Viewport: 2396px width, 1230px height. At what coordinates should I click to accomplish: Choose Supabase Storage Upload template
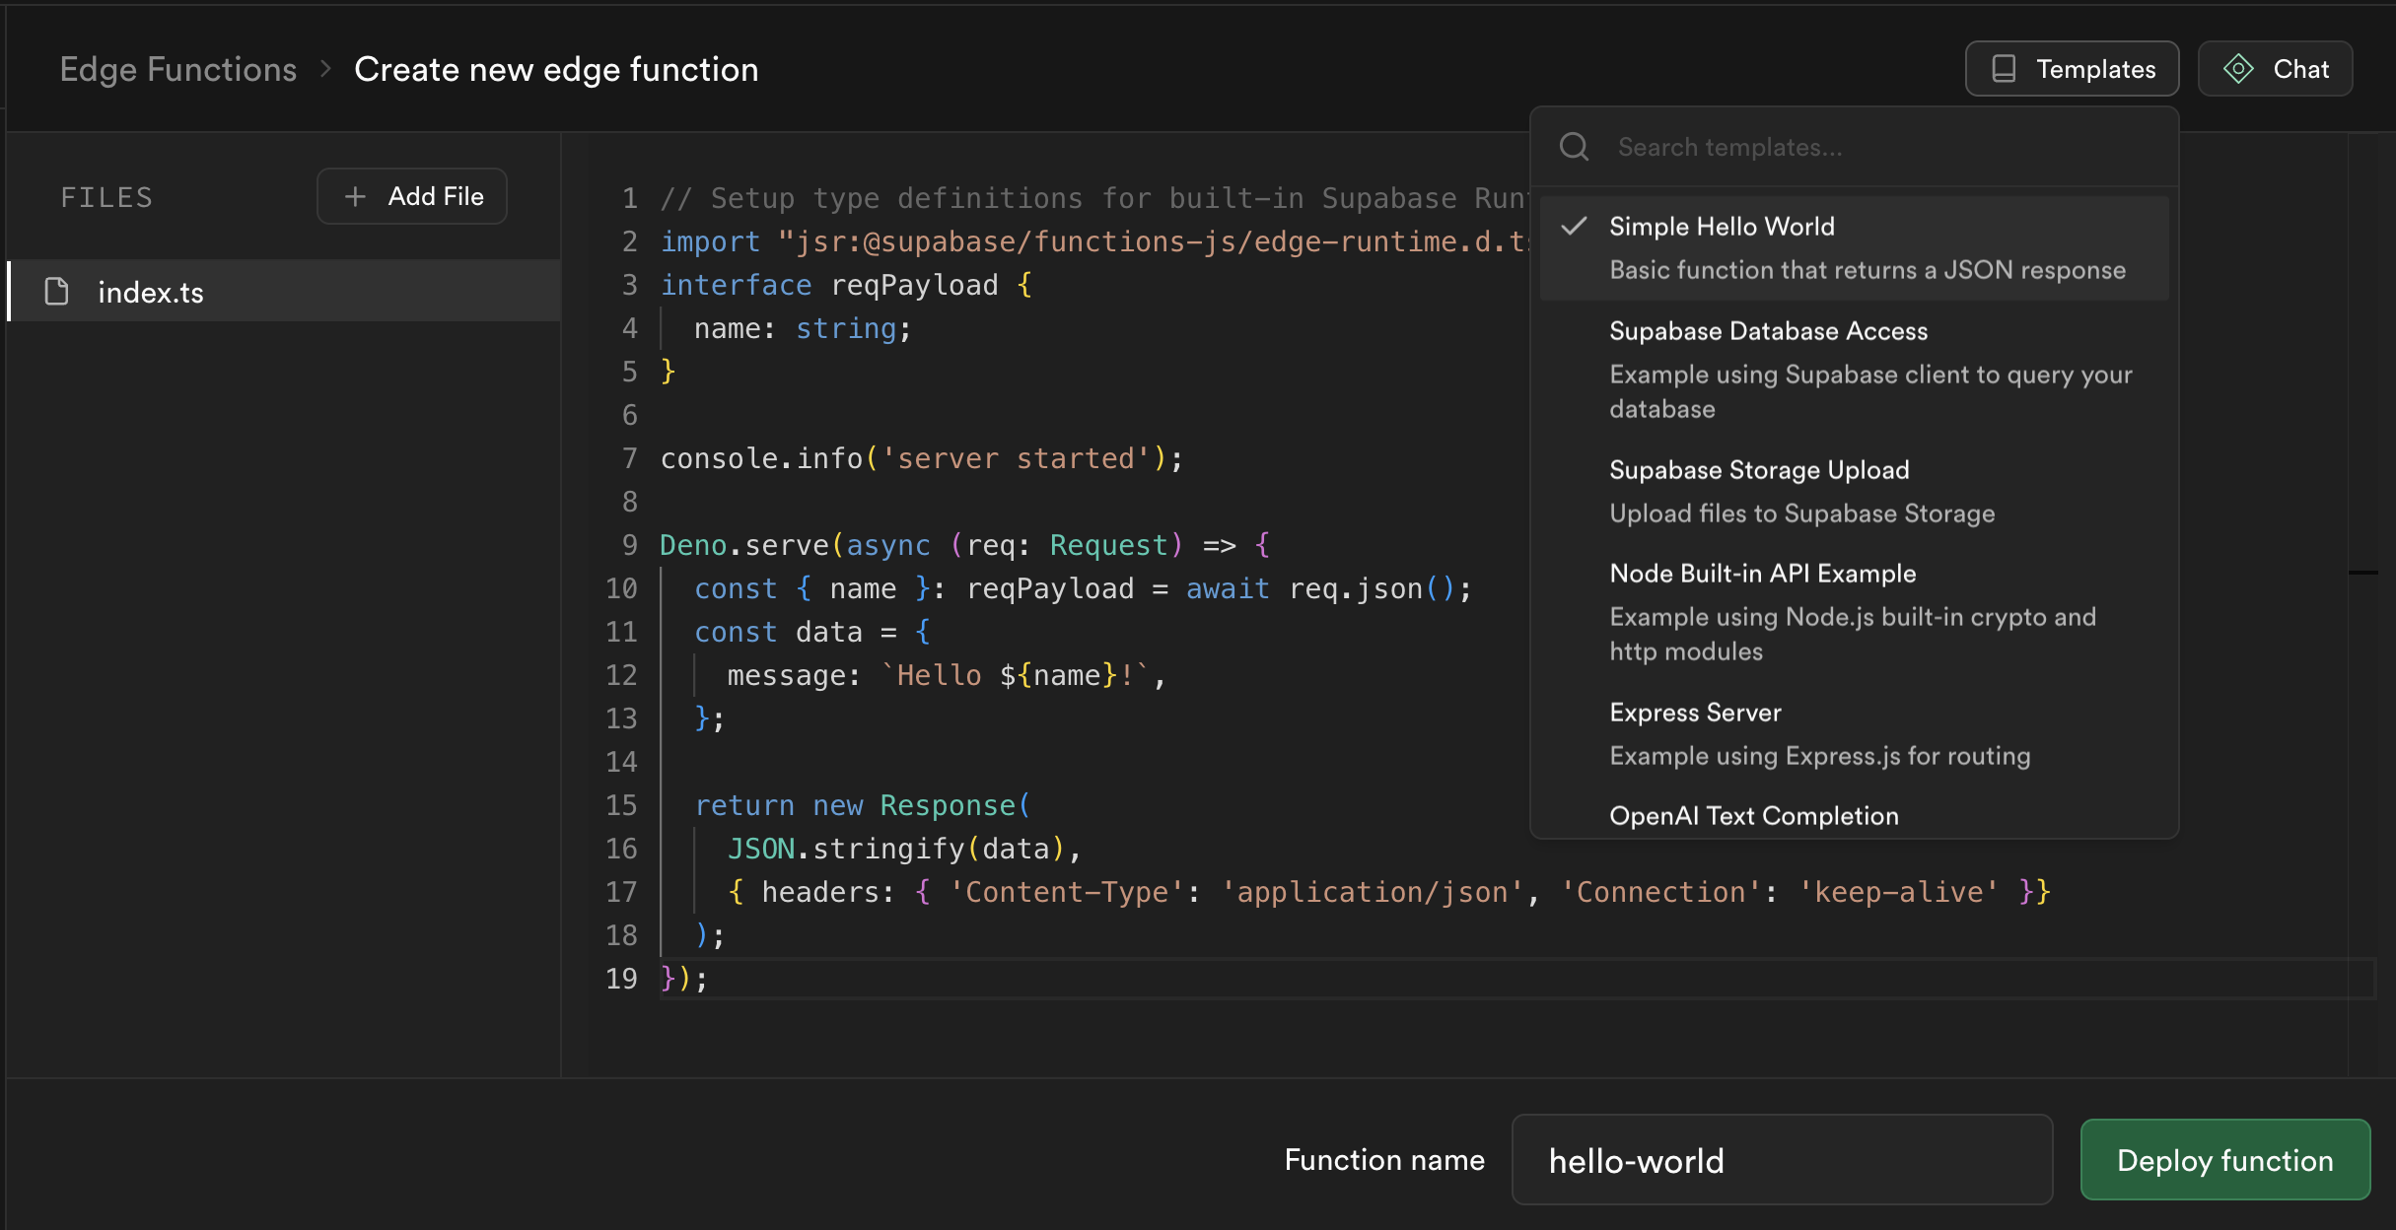coord(1855,492)
